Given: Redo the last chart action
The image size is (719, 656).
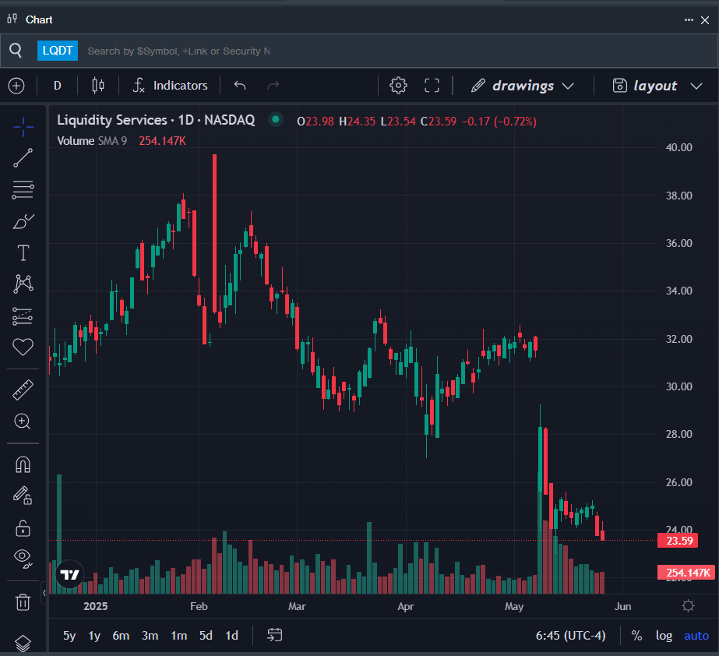Looking at the screenshot, I should click(273, 86).
